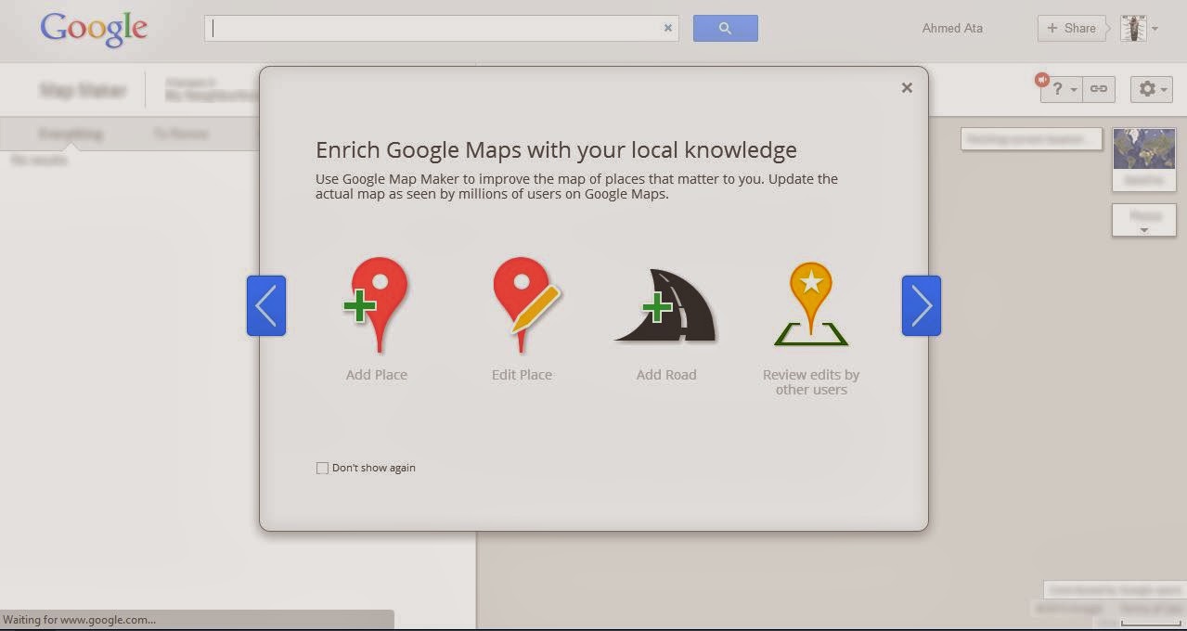Click the Google logo
This screenshot has width=1187, height=631.
pos(94,30)
